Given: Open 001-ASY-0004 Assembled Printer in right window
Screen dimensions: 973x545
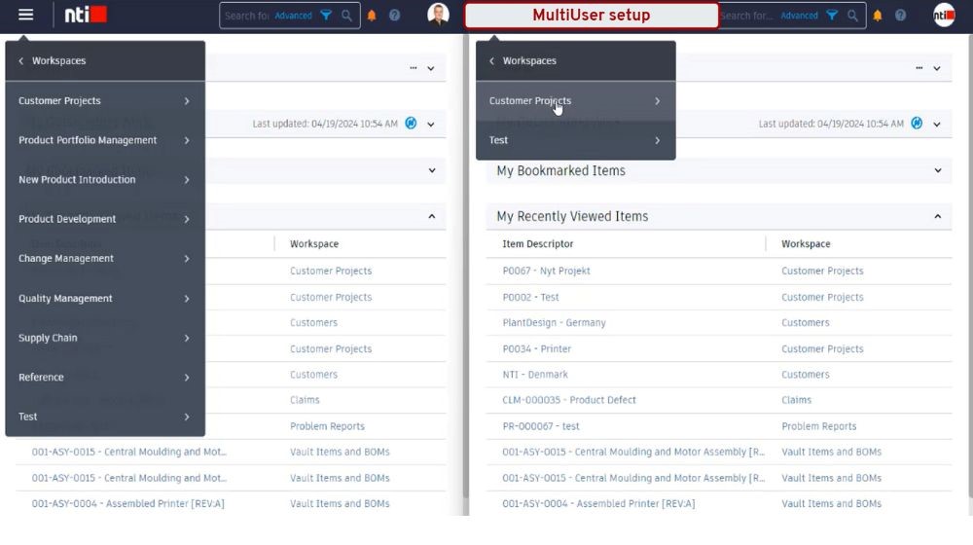Looking at the screenshot, I should point(598,503).
